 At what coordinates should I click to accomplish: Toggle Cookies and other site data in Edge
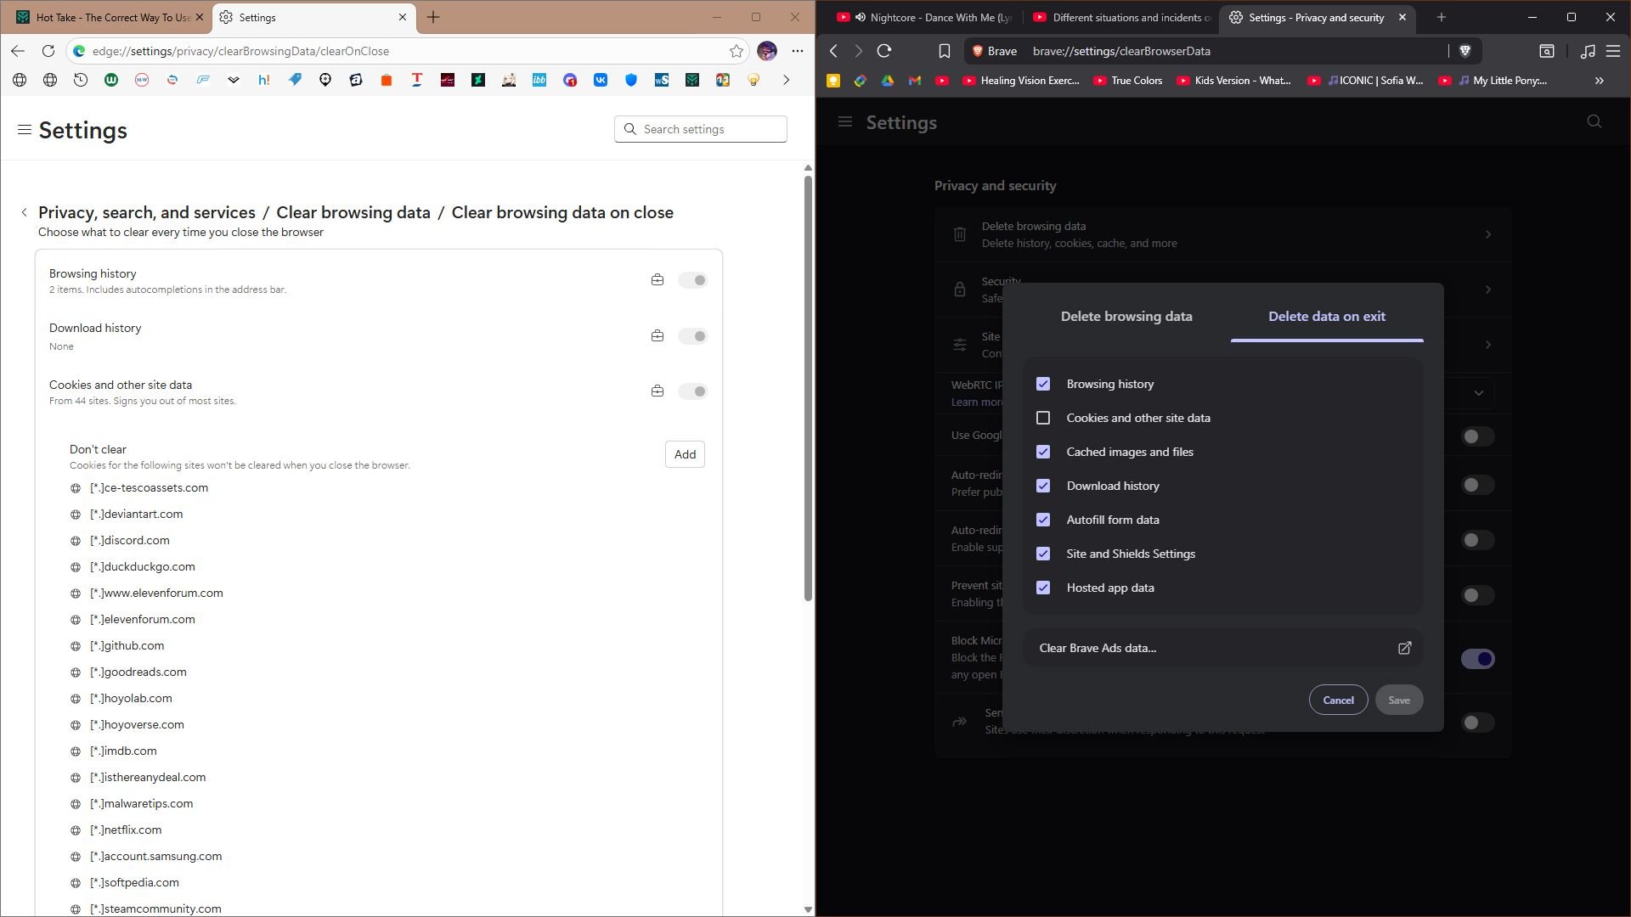693,391
